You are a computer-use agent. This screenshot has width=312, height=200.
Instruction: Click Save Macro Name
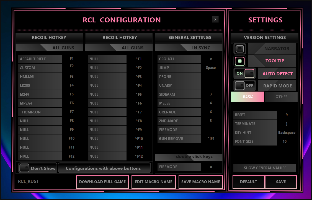[x=200, y=182]
